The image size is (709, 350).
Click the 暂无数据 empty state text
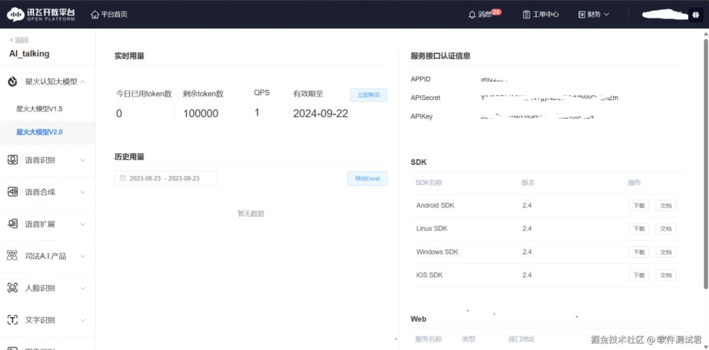pyautogui.click(x=251, y=213)
